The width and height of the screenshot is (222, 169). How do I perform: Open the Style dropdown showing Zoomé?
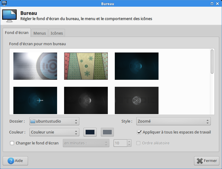click(173, 121)
